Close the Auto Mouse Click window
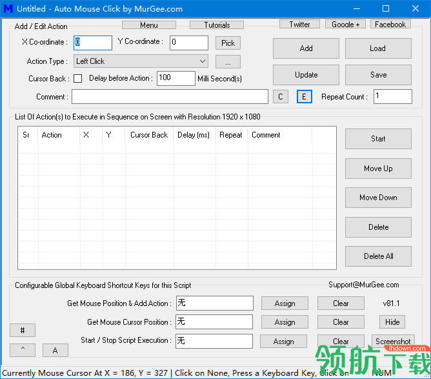 416,8
